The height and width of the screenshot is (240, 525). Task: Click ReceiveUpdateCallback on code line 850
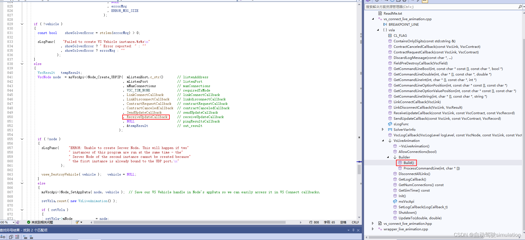(x=147, y=117)
